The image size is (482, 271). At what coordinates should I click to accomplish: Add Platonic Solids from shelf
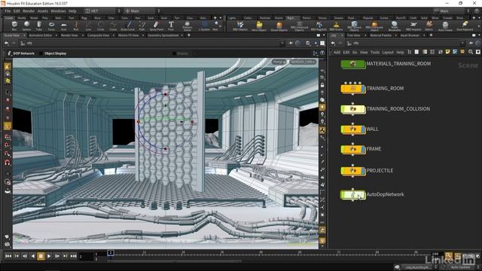(x=188, y=26)
